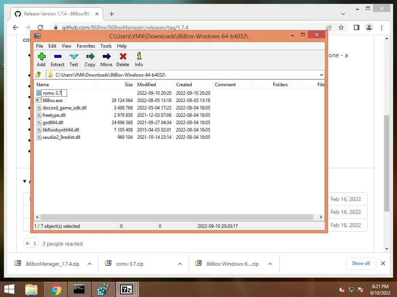Viewport: 397px width, 297px height.
Task: Click the Copy toolbar icon
Action: click(x=90, y=56)
